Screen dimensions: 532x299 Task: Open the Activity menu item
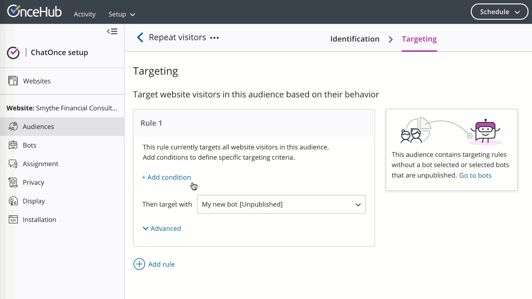(85, 14)
